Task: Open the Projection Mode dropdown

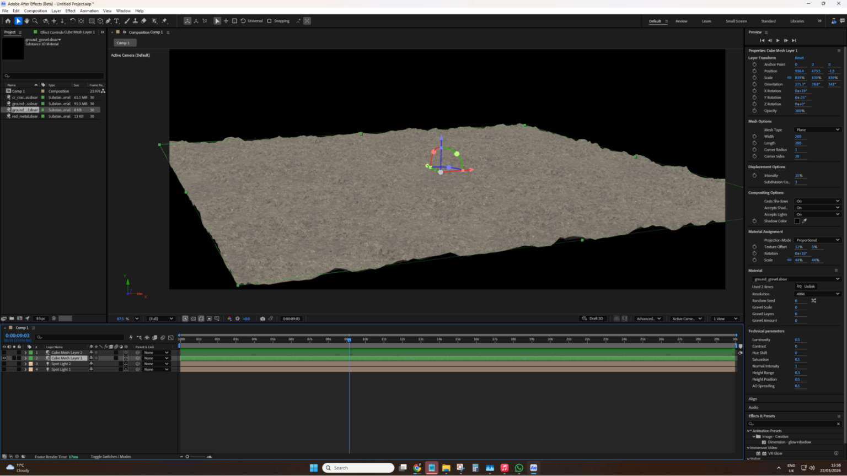Action: coord(817,240)
